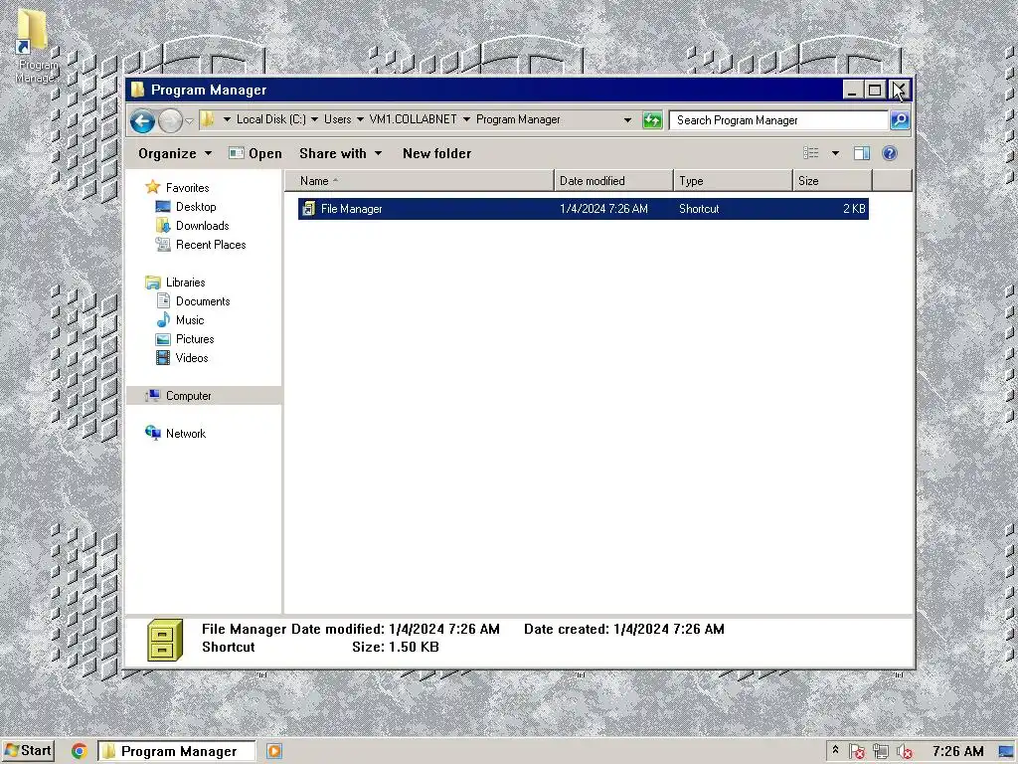Create a New folder
This screenshot has height=764, width=1018.
pyautogui.click(x=437, y=154)
